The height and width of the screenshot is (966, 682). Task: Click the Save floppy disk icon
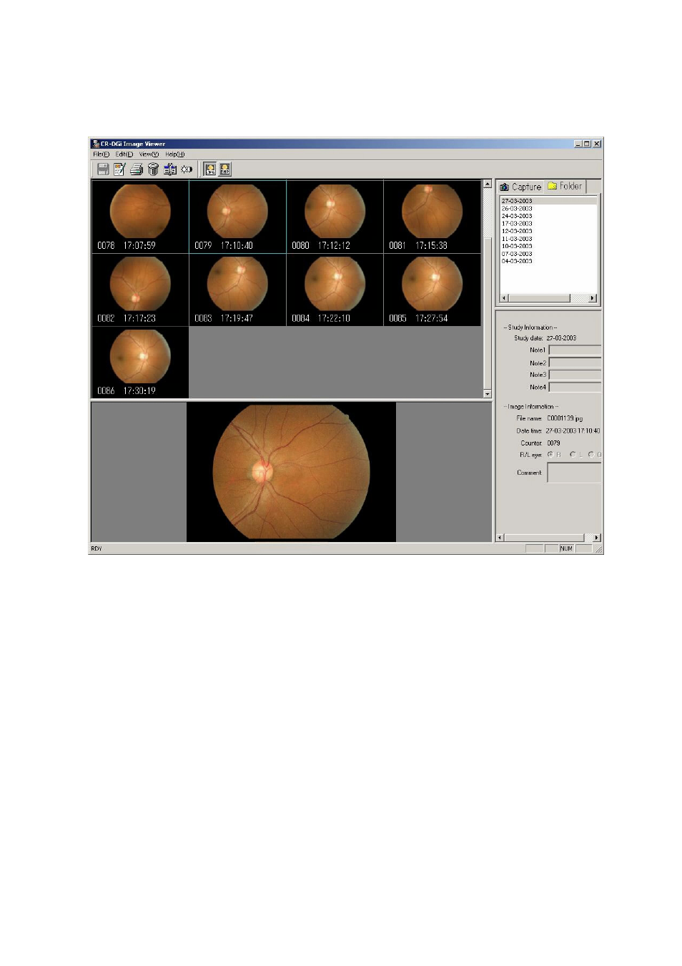103,169
